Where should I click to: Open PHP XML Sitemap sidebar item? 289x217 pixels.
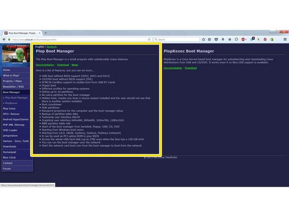pos(16,125)
